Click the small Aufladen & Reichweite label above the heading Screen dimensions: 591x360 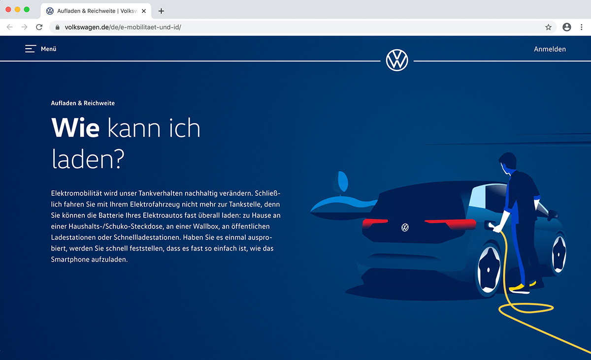[83, 103]
